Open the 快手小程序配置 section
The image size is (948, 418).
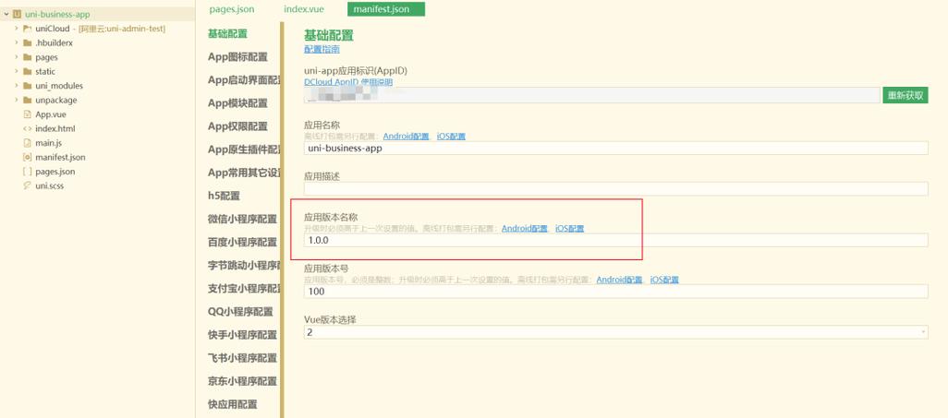tap(242, 335)
